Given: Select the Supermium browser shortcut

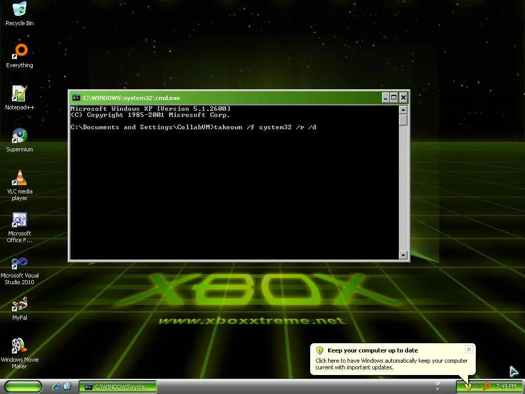Looking at the screenshot, I should (19, 140).
